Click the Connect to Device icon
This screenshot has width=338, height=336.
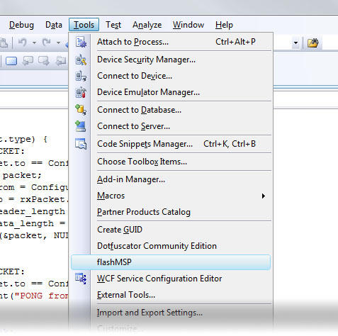pyautogui.click(x=81, y=76)
